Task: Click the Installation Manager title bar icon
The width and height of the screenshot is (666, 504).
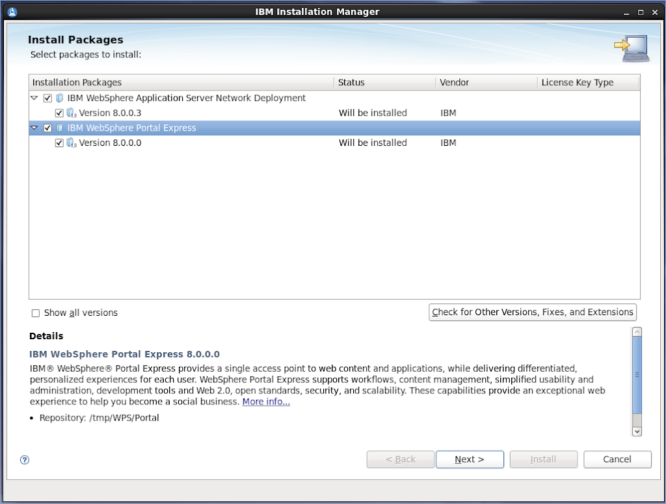Action: pyautogui.click(x=13, y=12)
